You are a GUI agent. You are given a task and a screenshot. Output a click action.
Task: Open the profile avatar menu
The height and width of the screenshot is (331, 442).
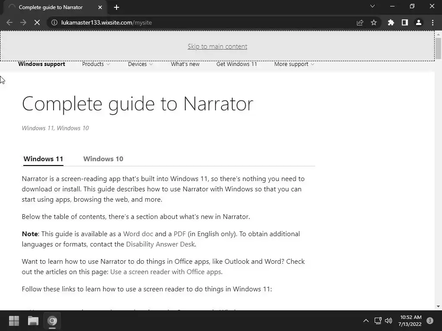419,22
